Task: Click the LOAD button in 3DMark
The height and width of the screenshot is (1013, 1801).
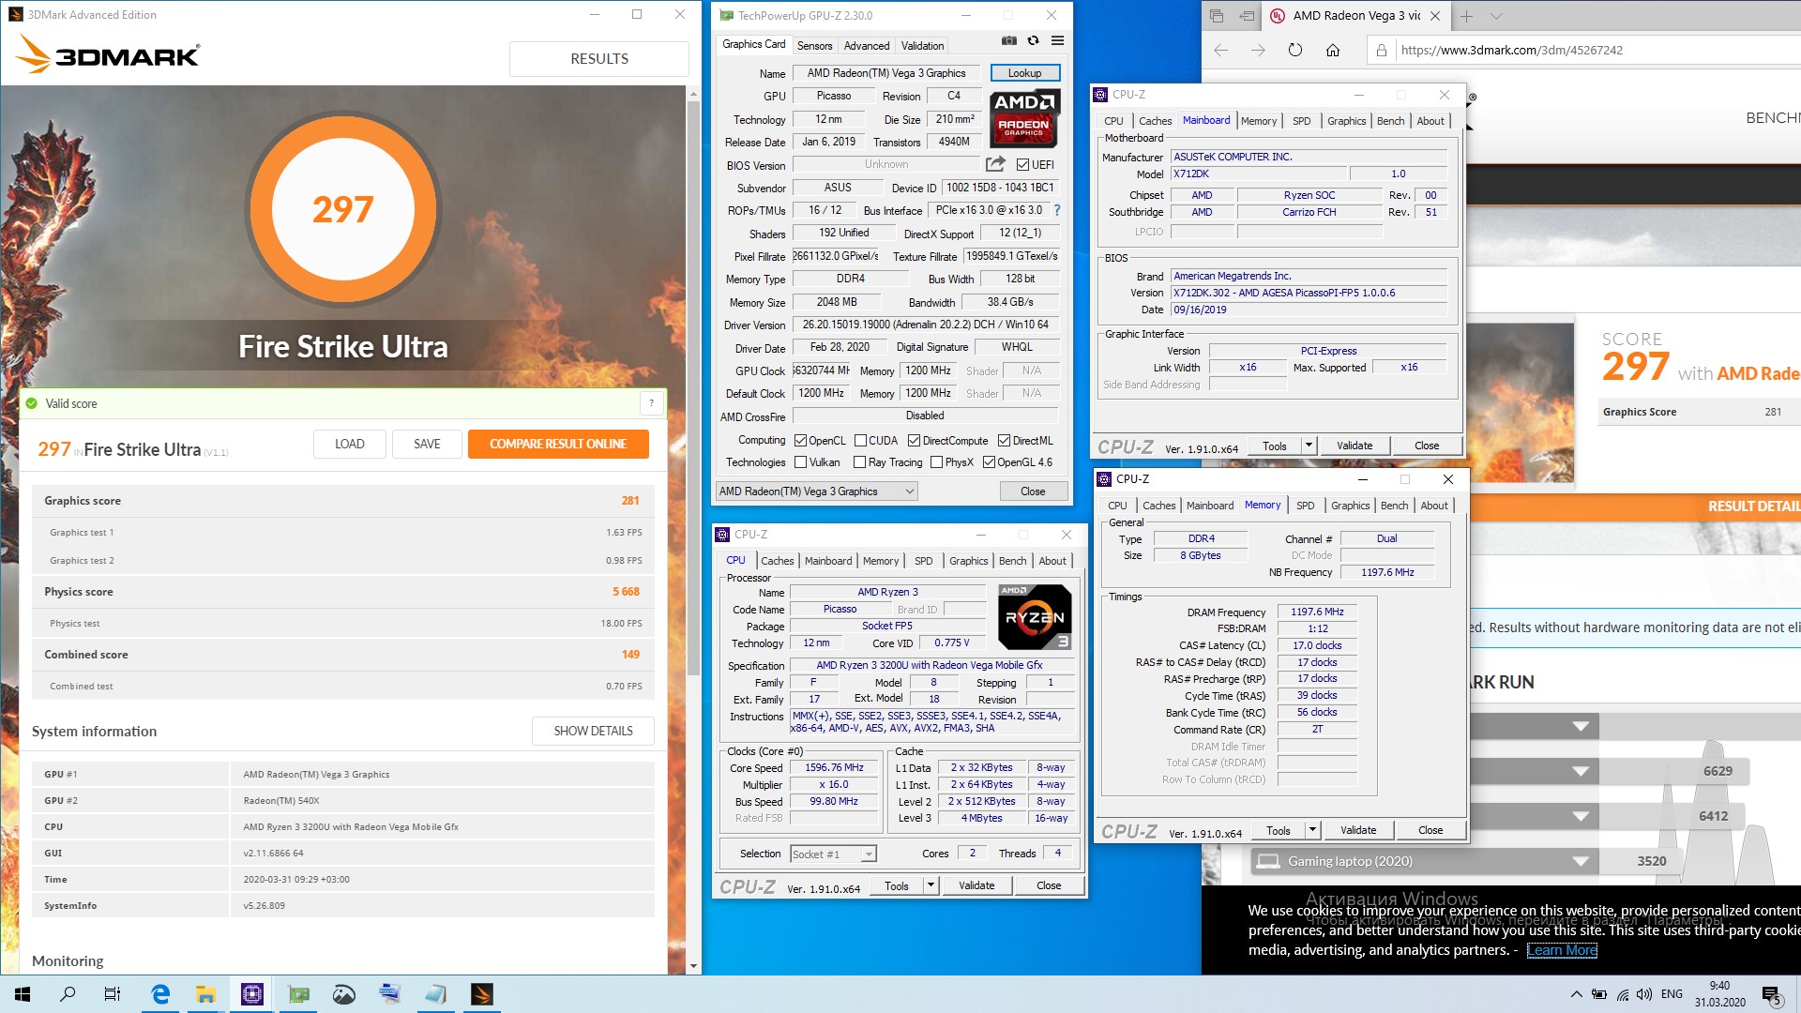Action: click(350, 444)
